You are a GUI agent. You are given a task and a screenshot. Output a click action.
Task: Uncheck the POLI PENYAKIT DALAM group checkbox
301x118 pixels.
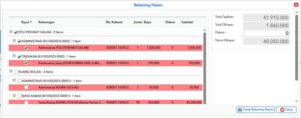coord(16,32)
